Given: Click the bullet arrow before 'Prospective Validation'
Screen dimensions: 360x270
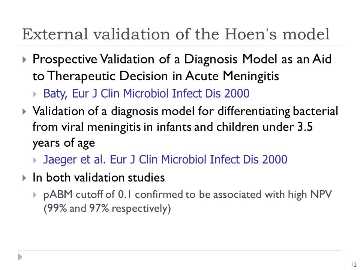Looking at the screenshot, I should click(25, 60).
